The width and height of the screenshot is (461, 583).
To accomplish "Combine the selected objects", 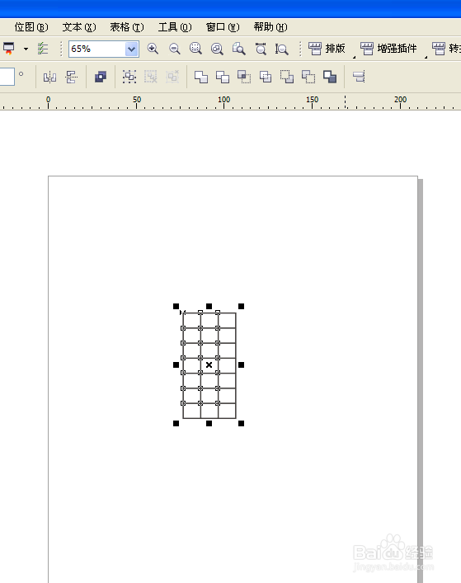I will click(x=101, y=77).
